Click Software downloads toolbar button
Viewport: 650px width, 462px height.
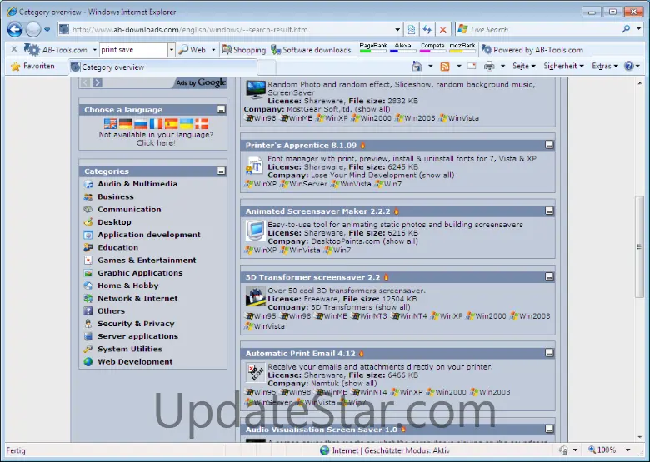click(311, 50)
